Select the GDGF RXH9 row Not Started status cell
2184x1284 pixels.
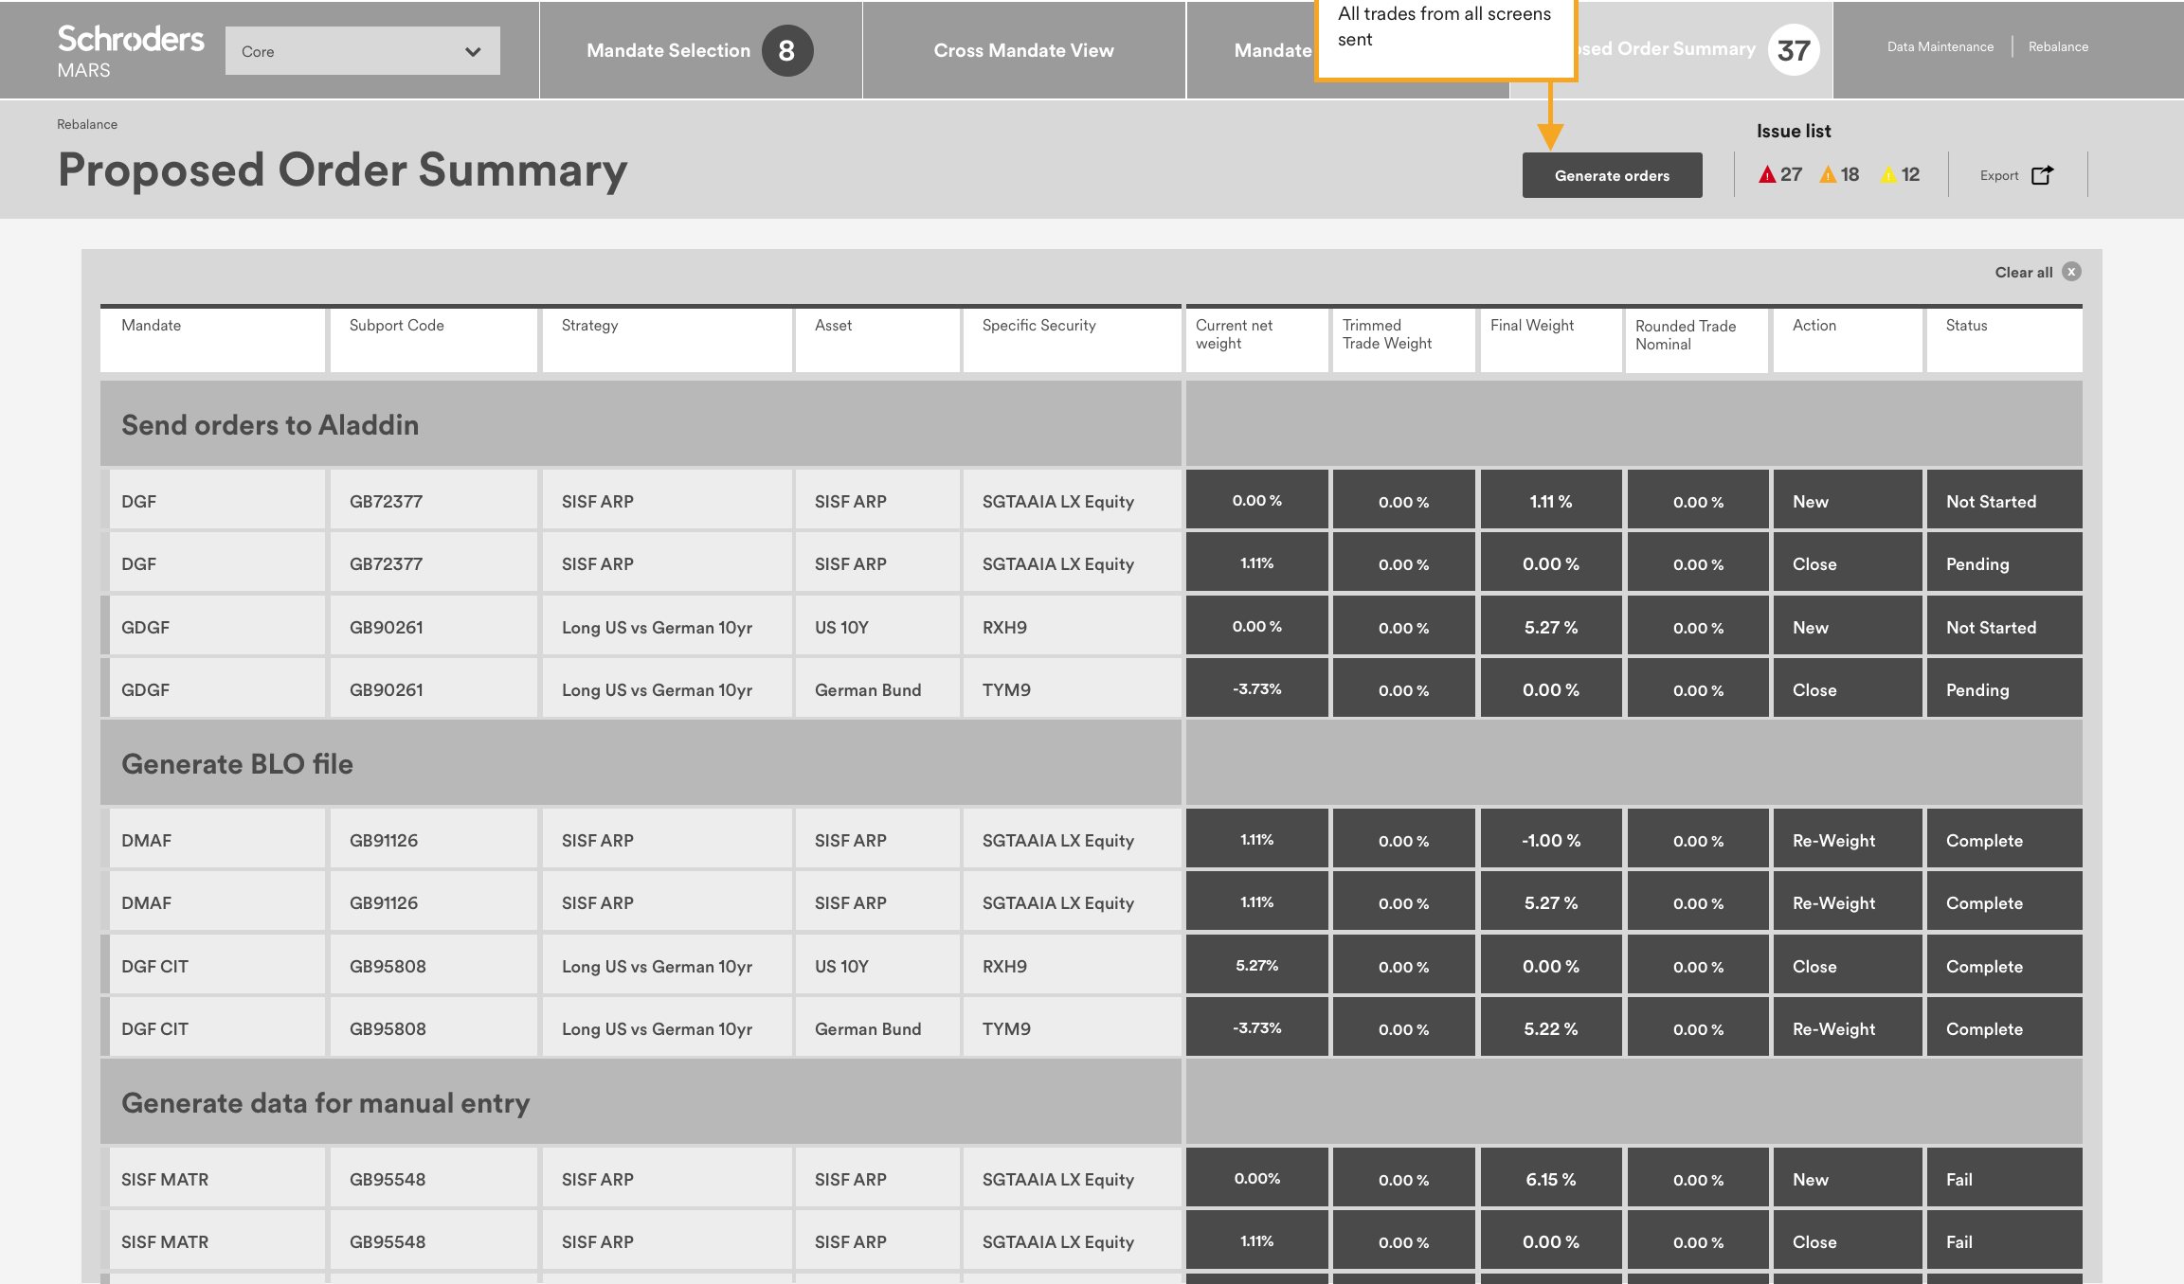[2004, 627]
